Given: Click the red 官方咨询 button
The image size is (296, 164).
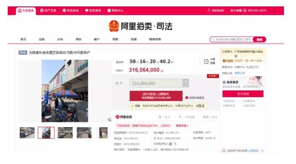Looking at the screenshot, I should coord(243,94).
